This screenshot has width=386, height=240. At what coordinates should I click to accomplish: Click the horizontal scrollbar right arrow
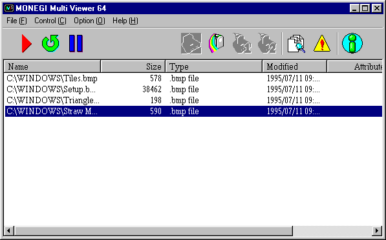377,231
